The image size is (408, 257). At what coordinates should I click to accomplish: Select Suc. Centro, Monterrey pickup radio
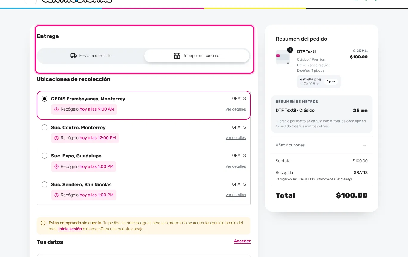tap(45, 127)
